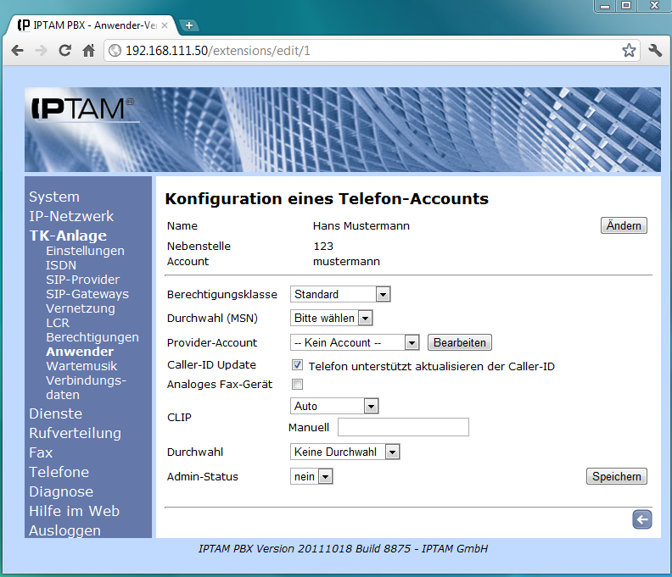Click the Ändern button
Image resolution: width=672 pixels, height=577 pixels.
tap(624, 226)
